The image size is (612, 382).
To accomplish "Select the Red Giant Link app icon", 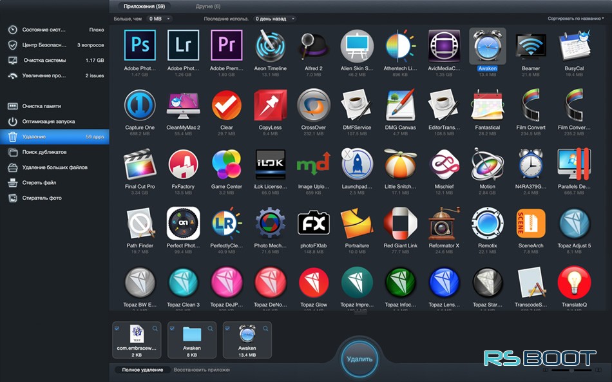I will 400,224.
